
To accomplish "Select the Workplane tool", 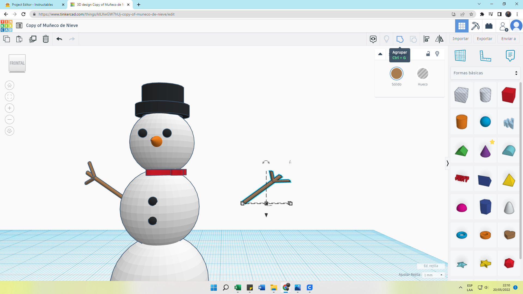I will 460,56.
